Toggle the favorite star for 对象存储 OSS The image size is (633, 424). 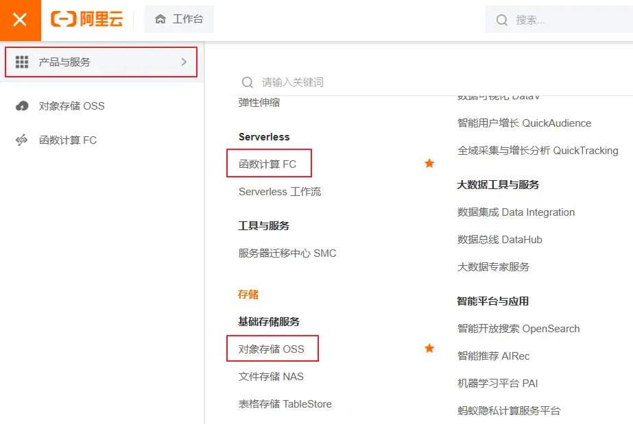point(429,348)
